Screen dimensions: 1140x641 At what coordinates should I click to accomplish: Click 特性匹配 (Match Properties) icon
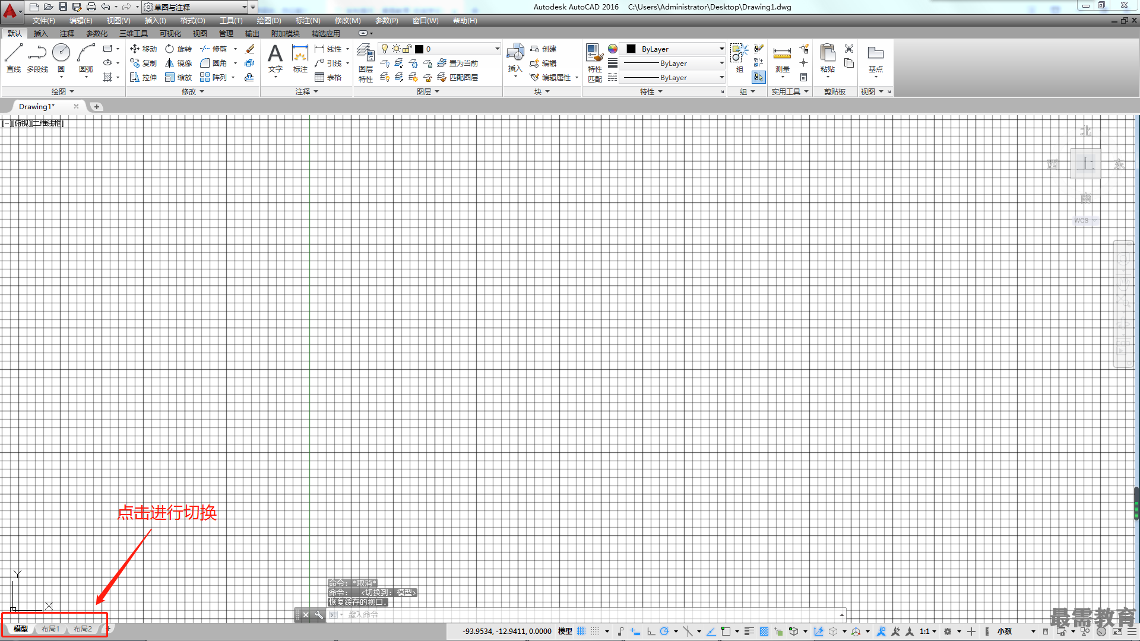(594, 62)
